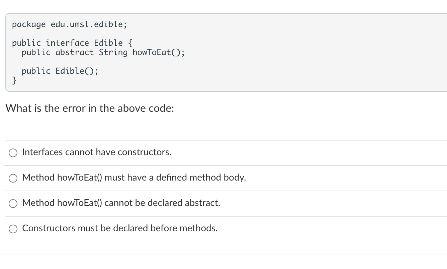Click the package name 'edu.umsl.edible;'

pos(89,24)
